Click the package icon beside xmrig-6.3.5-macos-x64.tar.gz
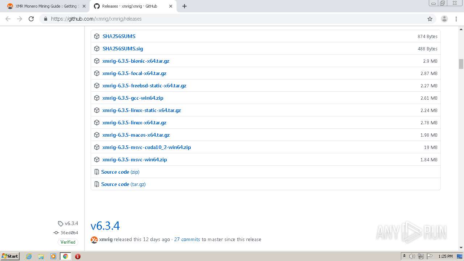 tap(97, 135)
